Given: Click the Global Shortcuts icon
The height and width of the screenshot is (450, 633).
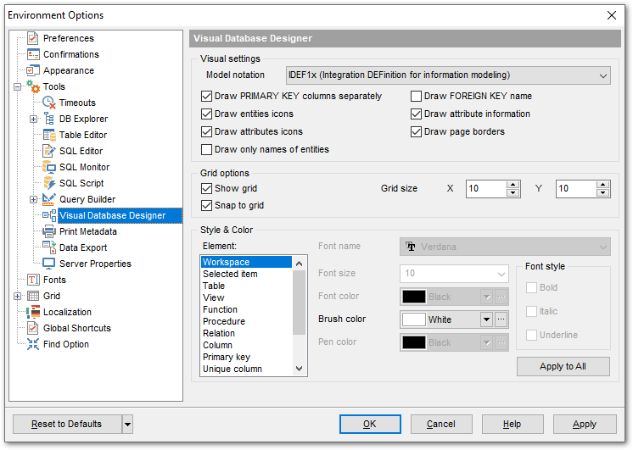Looking at the screenshot, I should click(x=33, y=328).
